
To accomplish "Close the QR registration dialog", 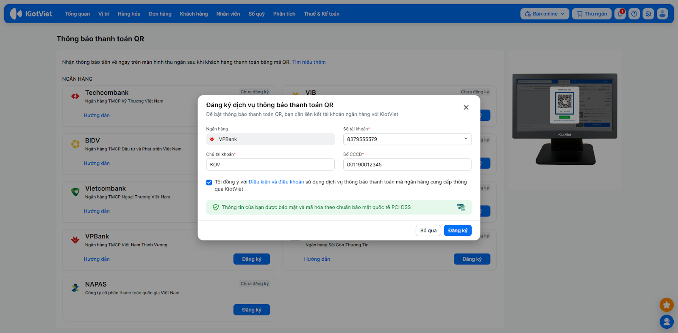I will point(466,107).
